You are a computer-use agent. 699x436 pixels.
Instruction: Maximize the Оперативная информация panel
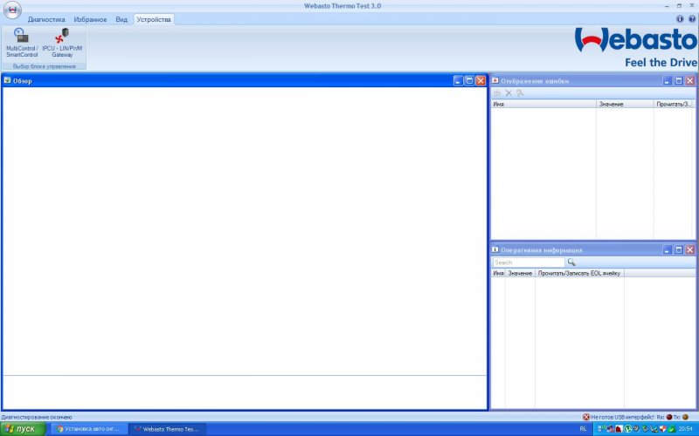[679, 249]
